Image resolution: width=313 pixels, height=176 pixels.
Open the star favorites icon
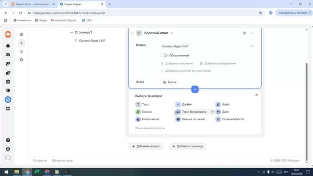22,60
